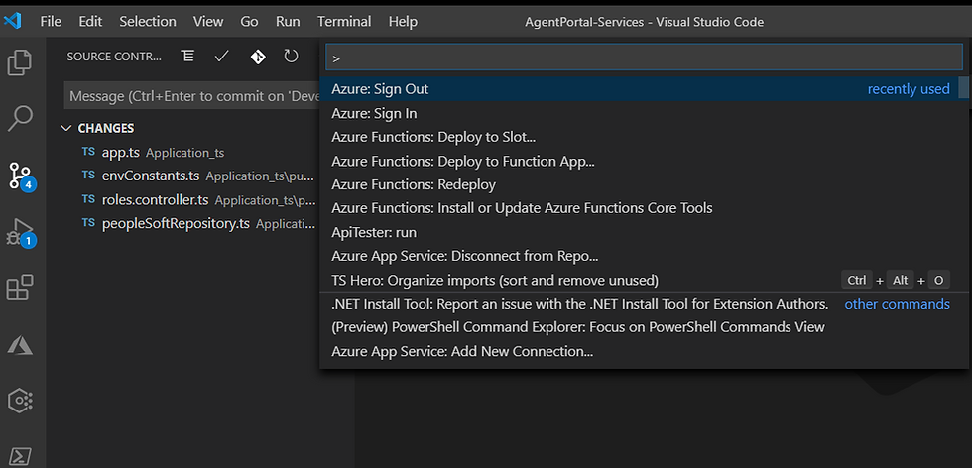Screen dimensions: 972x468
Task: Open the Azure view icon
Action: point(20,345)
